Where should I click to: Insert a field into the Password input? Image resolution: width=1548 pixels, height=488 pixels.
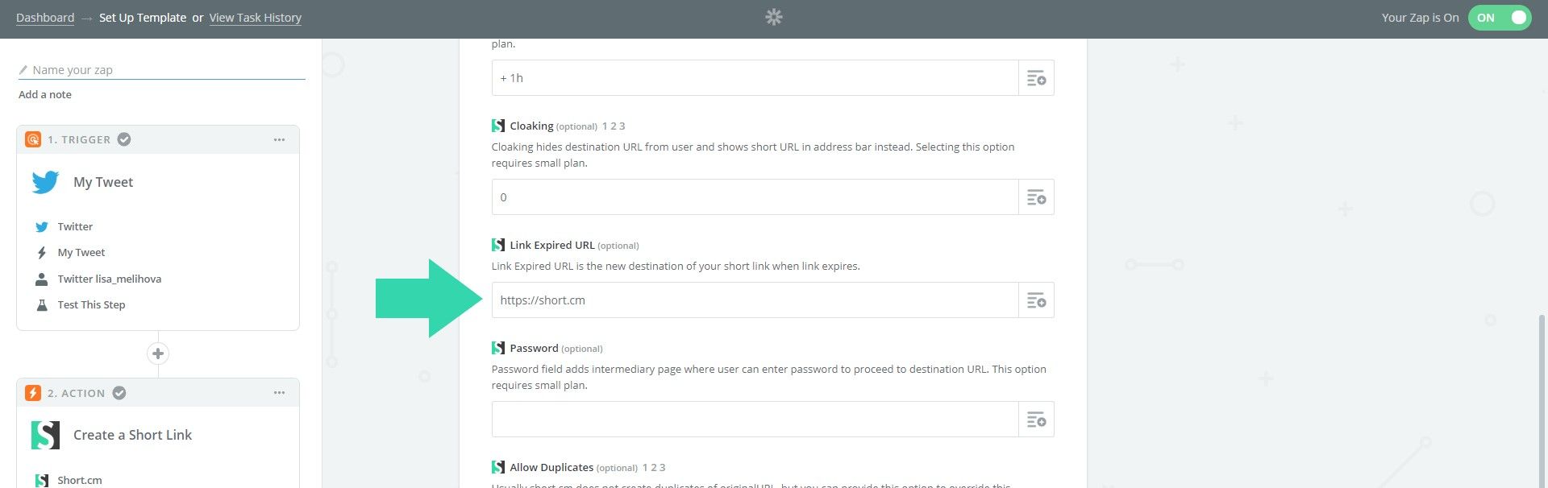(x=1036, y=420)
